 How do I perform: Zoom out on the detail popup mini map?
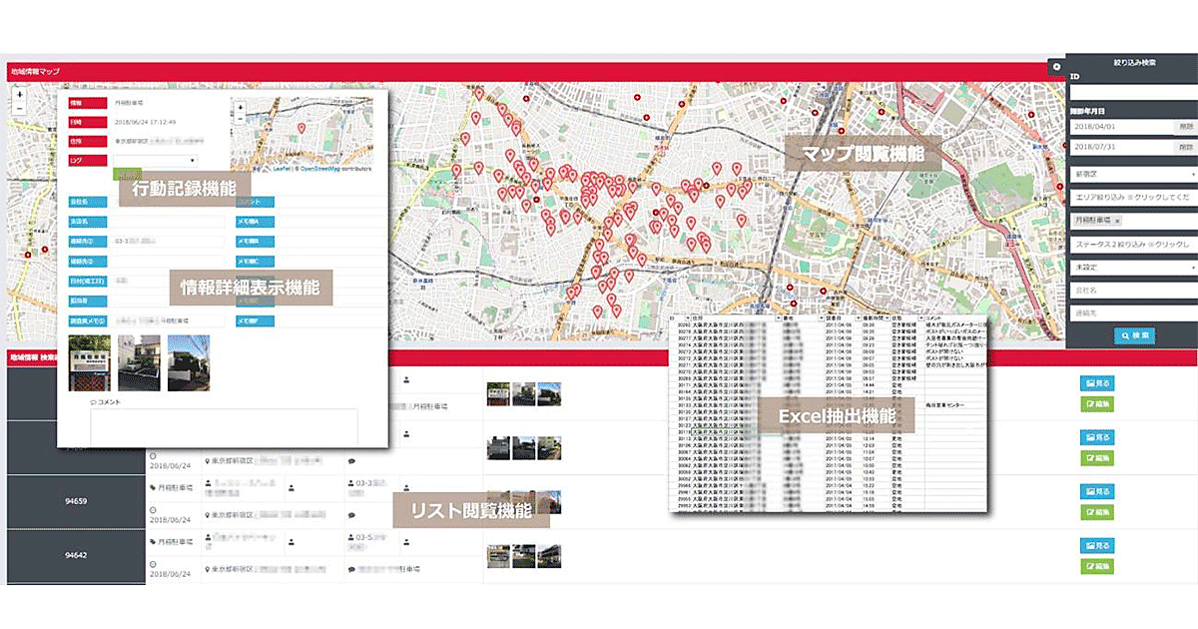[x=240, y=119]
